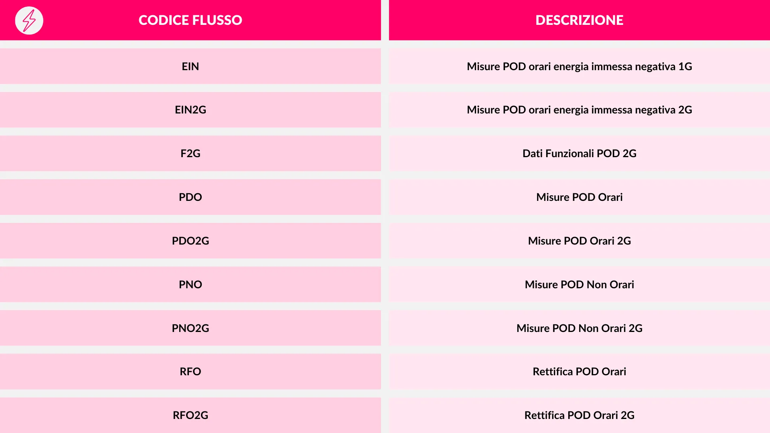Click the F2G flow code cell

[x=190, y=154]
